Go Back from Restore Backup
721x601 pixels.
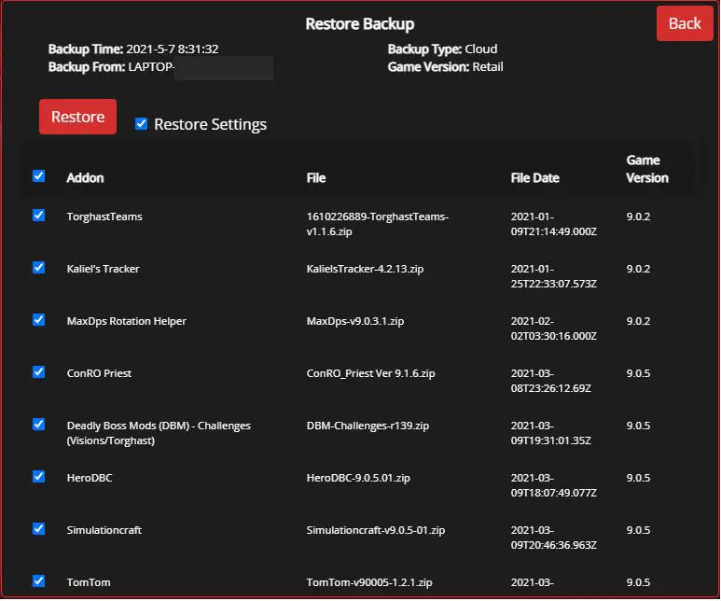coord(685,23)
